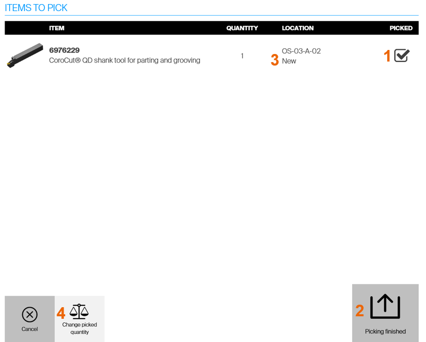
Task: Click orange callout number 3 beside the location
Action: 274,60
